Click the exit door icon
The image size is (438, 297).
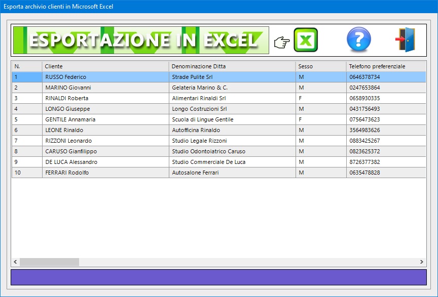tap(406, 40)
